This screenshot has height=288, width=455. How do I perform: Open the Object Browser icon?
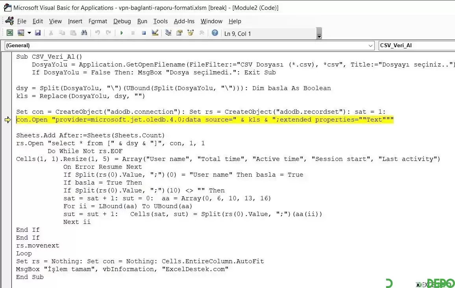click(191, 33)
